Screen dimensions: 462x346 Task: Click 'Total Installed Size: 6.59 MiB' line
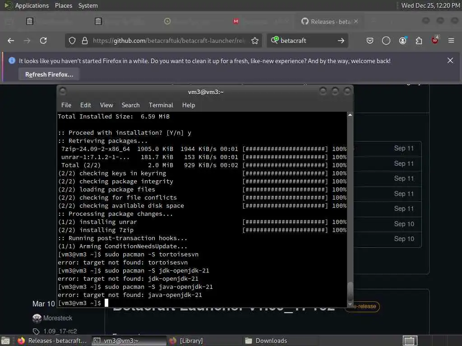tap(114, 117)
